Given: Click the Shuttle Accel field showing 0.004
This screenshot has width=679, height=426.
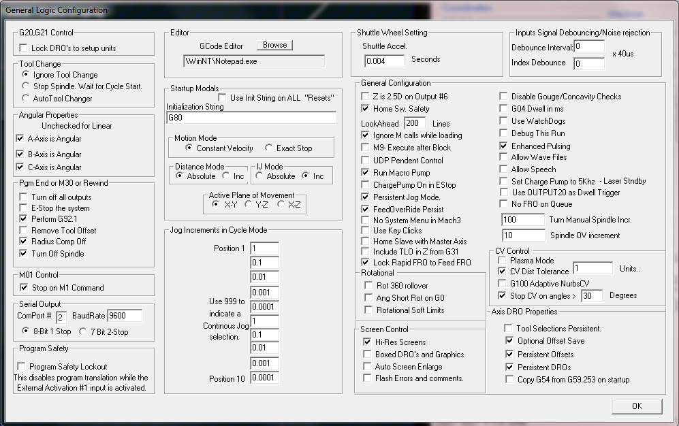Looking at the screenshot, I should 385,61.
